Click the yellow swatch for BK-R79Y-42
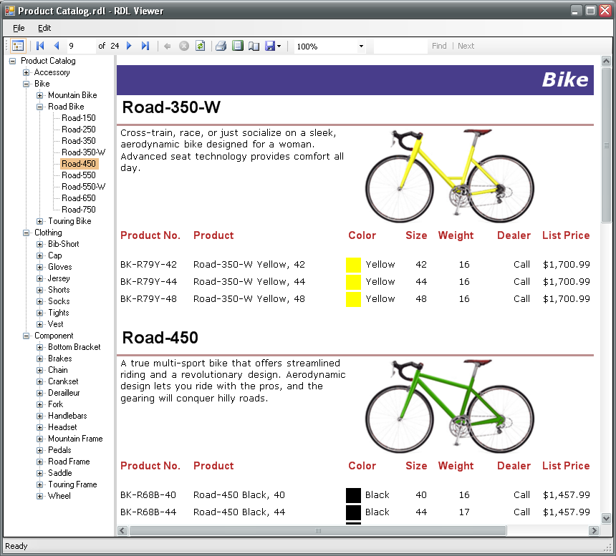616x556 pixels. (x=353, y=265)
